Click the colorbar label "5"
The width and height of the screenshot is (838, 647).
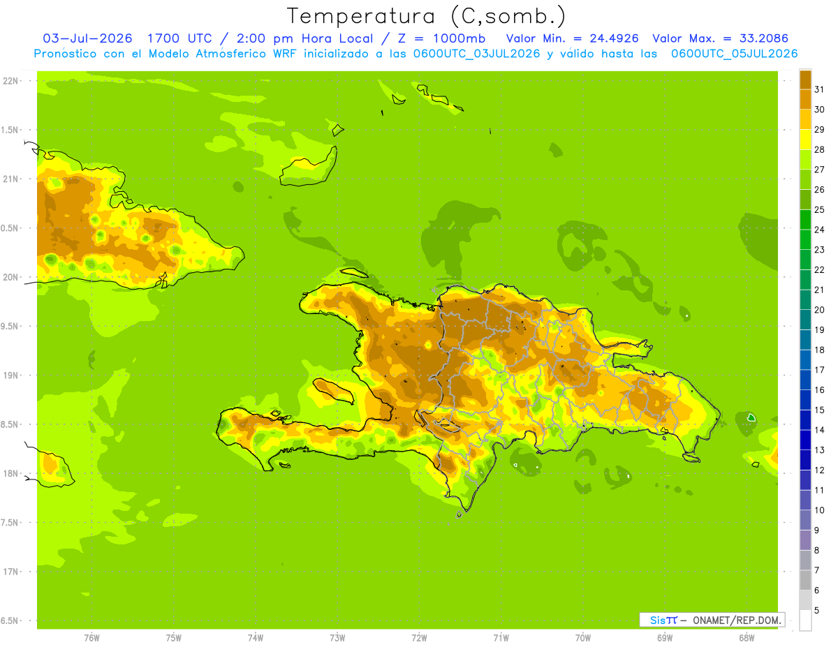click(816, 611)
